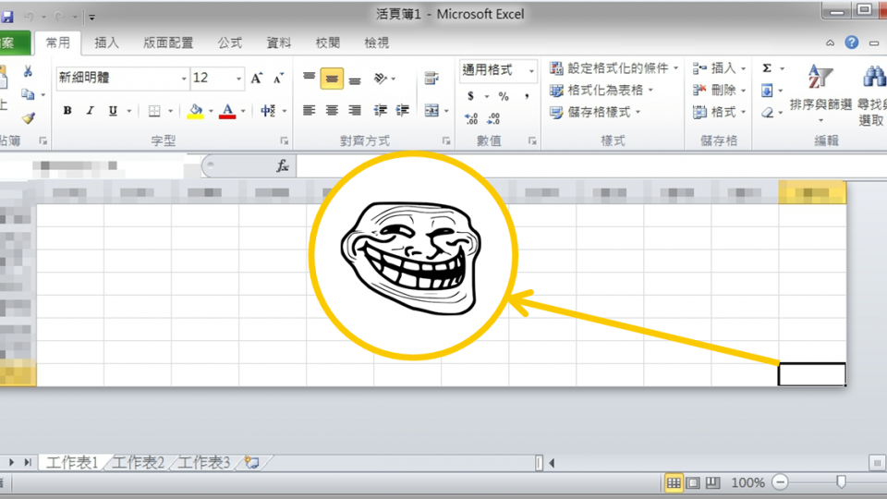Click the insert function fx icon
Viewport: 887px width, 499px height.
pyautogui.click(x=283, y=166)
